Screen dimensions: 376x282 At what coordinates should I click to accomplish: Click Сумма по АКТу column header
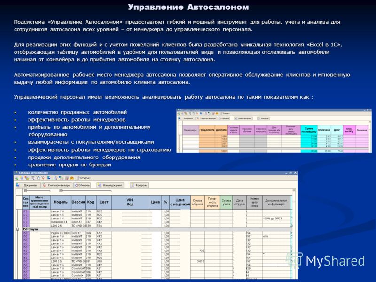349,130
